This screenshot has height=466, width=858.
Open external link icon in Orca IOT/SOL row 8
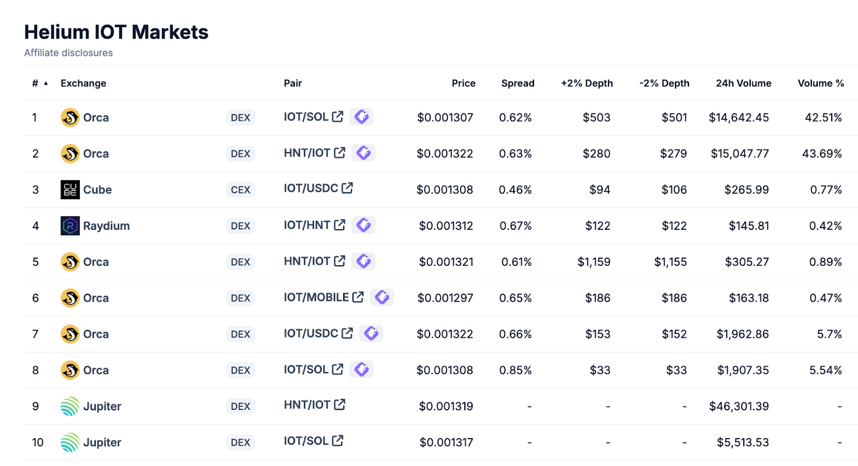(x=337, y=369)
